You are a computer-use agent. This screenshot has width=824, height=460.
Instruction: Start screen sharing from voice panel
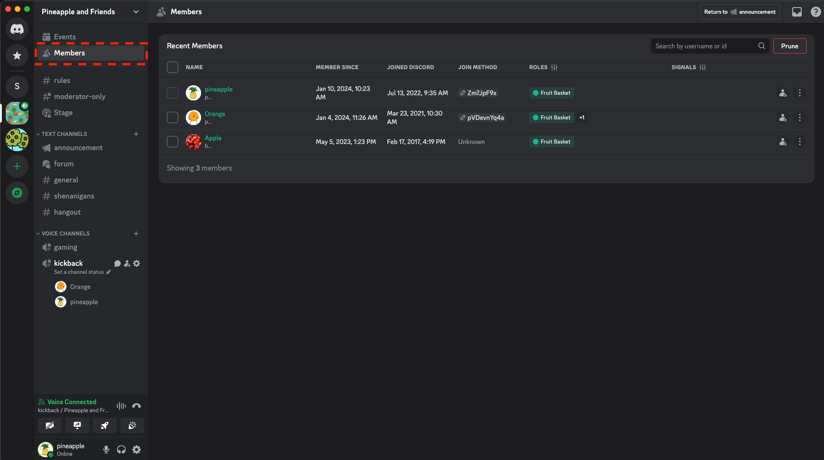click(x=77, y=425)
